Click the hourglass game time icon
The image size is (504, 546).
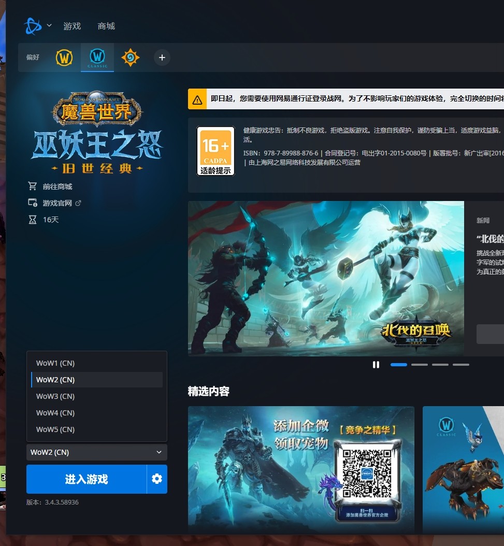tap(33, 220)
